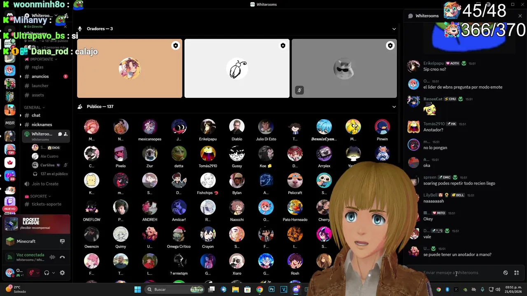Open Google Chrome from the taskbar
The width and height of the screenshot is (527, 296).
(259, 289)
